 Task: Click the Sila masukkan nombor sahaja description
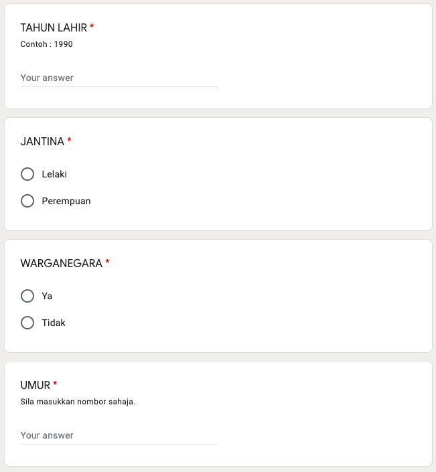[78, 402]
